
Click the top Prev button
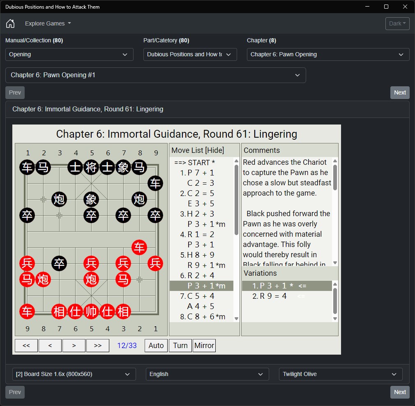click(x=15, y=92)
